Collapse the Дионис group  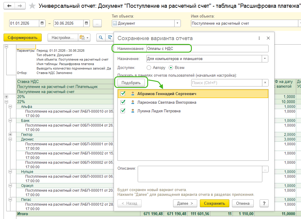(10, 139)
